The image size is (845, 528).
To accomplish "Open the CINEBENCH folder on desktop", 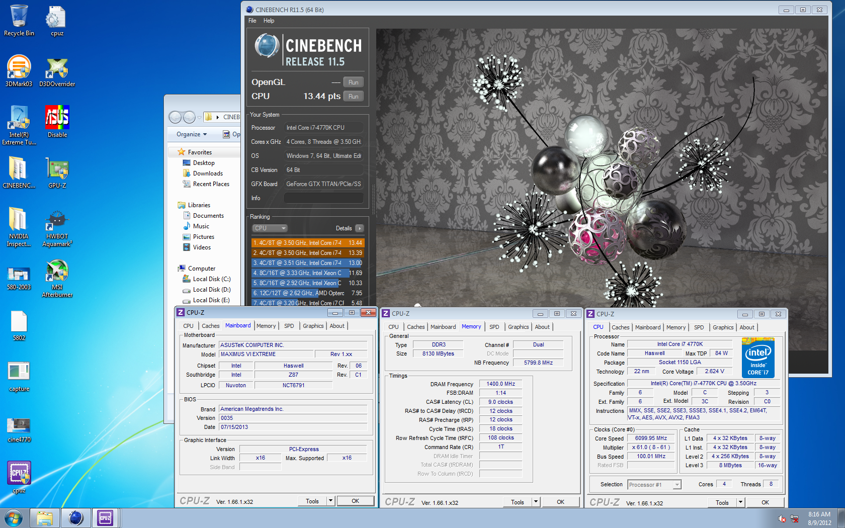I will pos(19,172).
